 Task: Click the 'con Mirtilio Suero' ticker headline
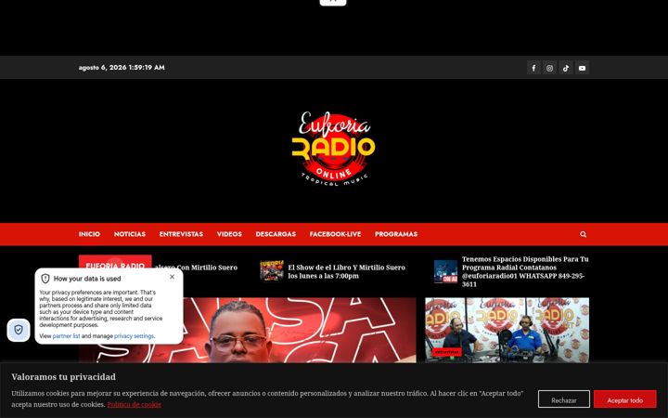pyautogui.click(x=196, y=268)
